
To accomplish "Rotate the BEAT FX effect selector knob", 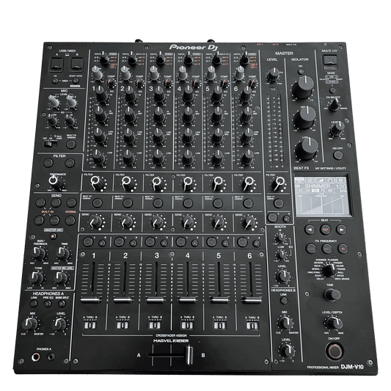I will point(329,270).
